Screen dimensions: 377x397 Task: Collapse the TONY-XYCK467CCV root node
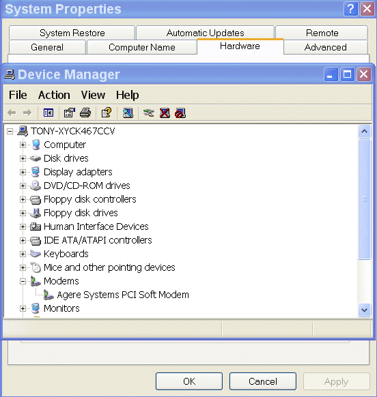pyautogui.click(x=10, y=131)
